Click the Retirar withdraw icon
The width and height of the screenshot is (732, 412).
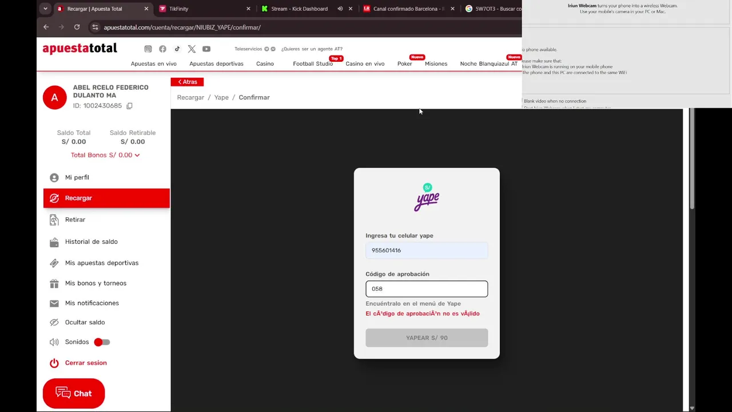pyautogui.click(x=54, y=220)
